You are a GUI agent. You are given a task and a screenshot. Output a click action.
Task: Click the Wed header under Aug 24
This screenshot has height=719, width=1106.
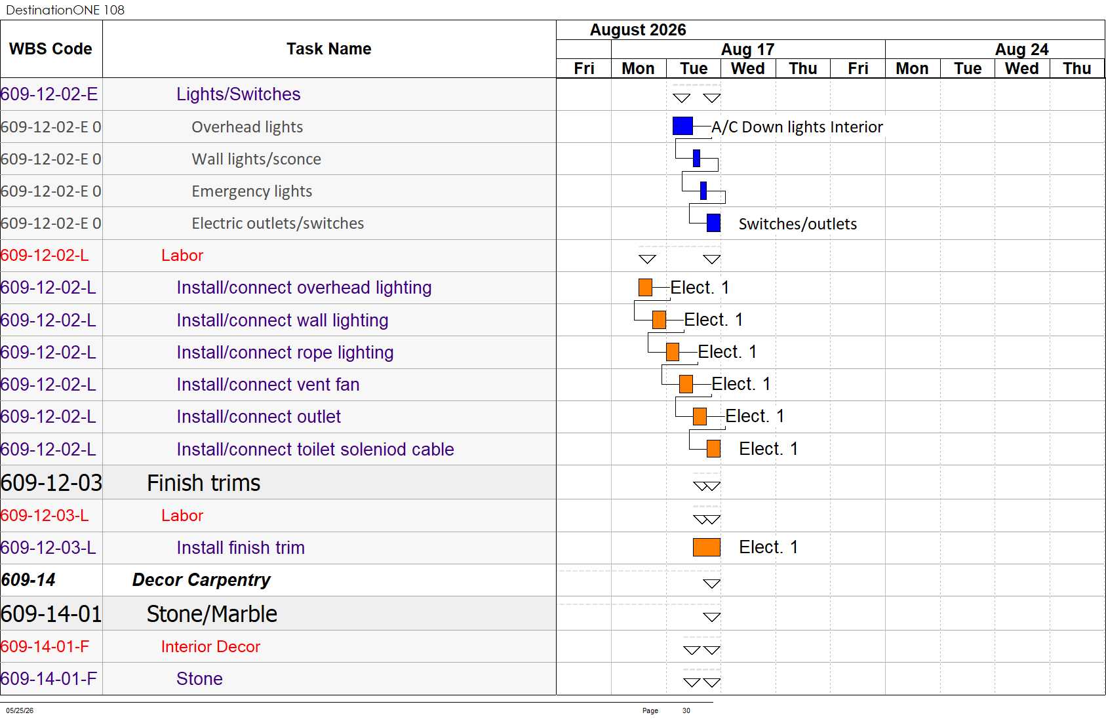click(x=1022, y=69)
